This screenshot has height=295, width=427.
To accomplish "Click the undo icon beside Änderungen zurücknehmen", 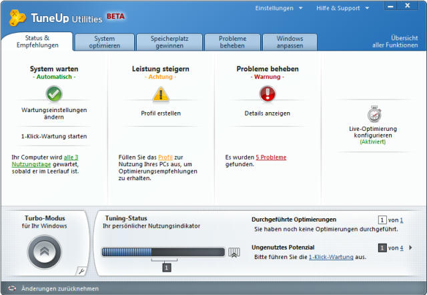I will tap(12, 288).
